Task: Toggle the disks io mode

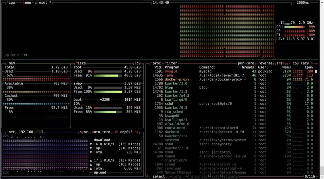Action: point(136,63)
